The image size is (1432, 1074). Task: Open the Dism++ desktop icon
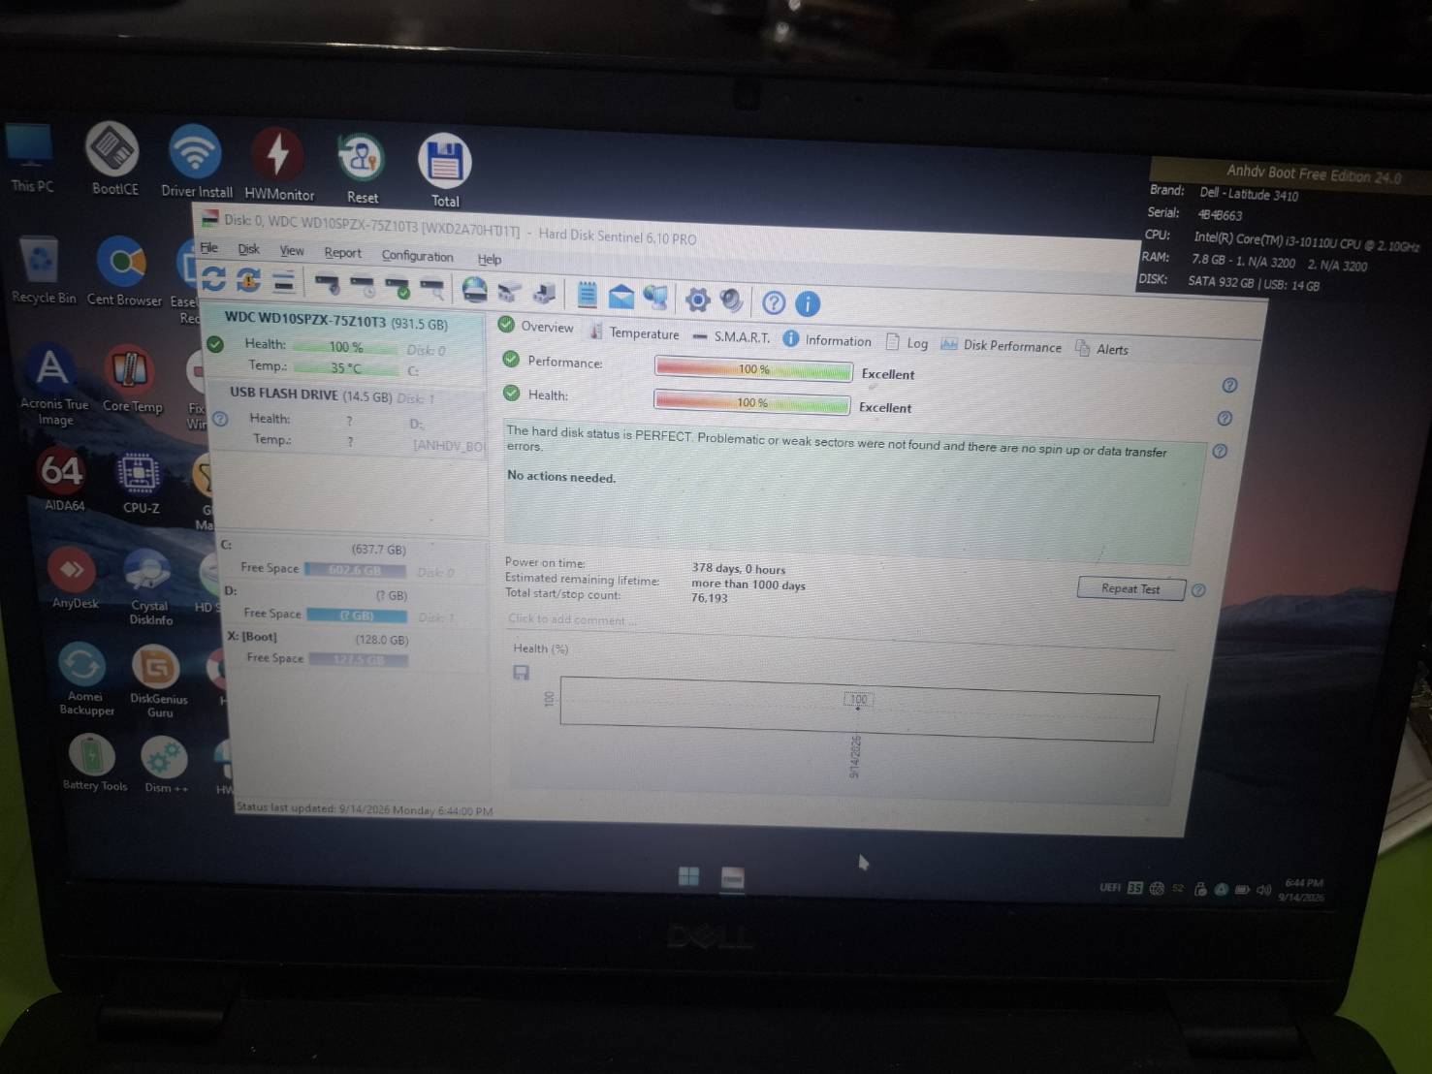point(165,765)
